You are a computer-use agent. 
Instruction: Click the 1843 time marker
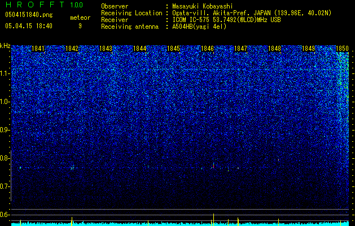coord(106,49)
